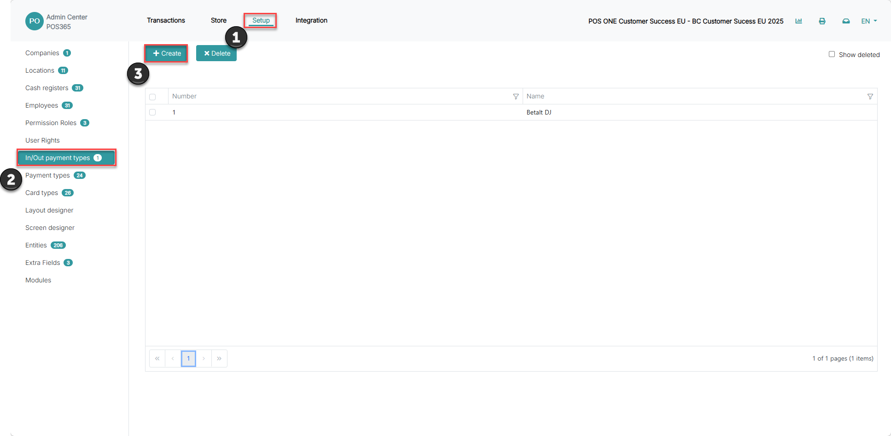Open Modules in sidebar
This screenshot has height=436, width=891.
point(38,280)
